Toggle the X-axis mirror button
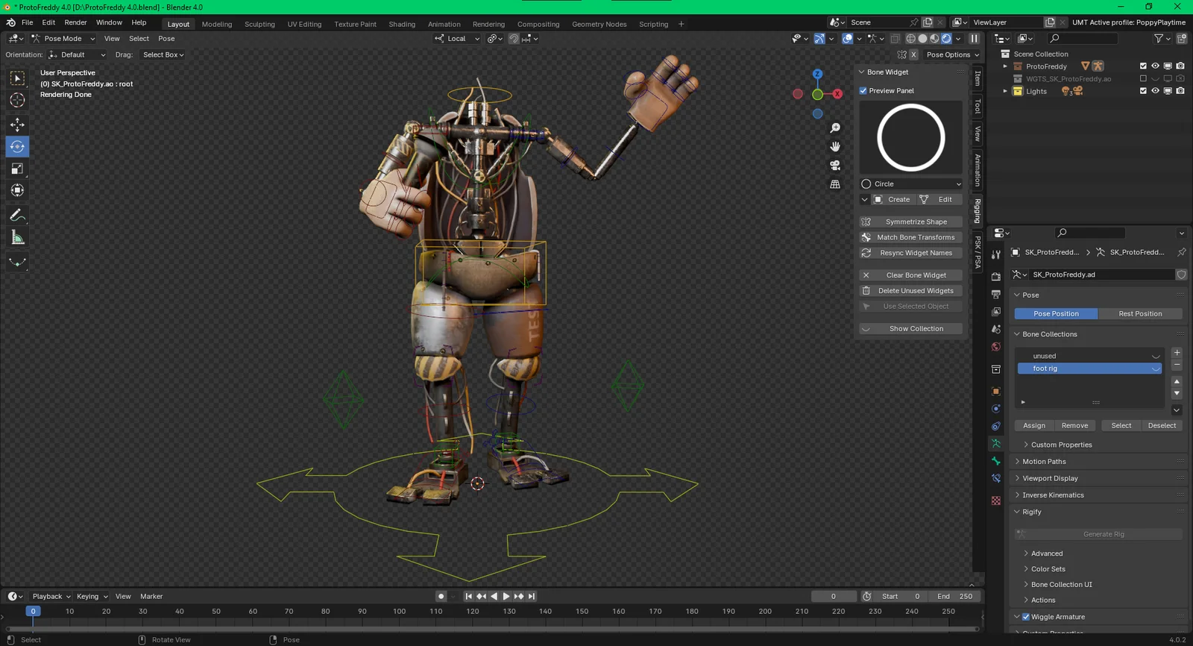Image resolution: width=1193 pixels, height=646 pixels. (x=913, y=54)
